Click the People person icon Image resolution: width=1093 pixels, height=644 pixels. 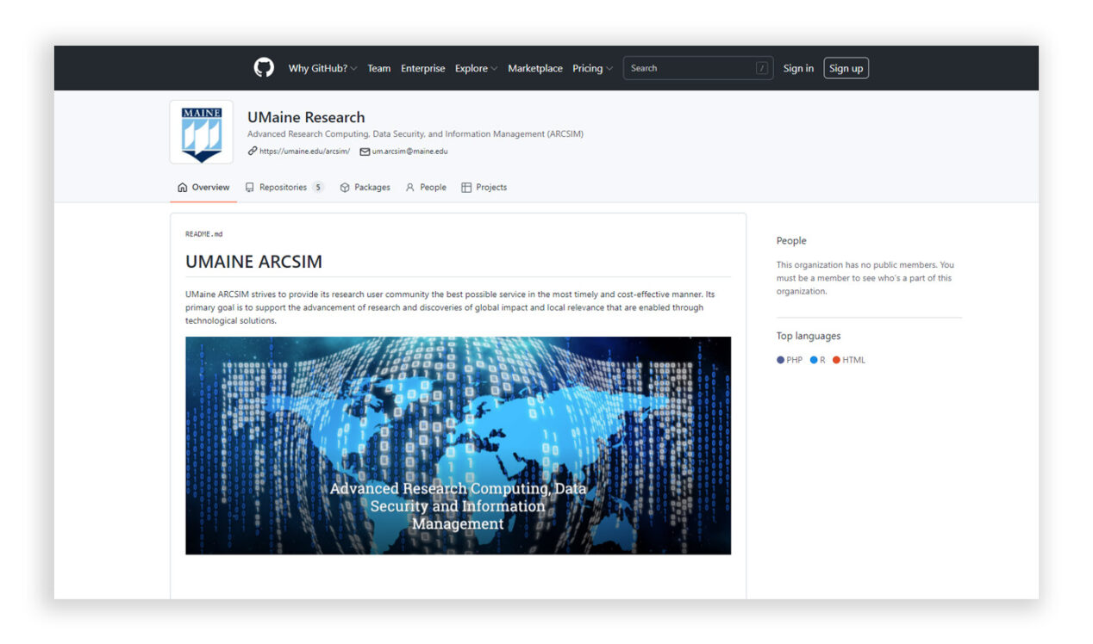pos(409,187)
